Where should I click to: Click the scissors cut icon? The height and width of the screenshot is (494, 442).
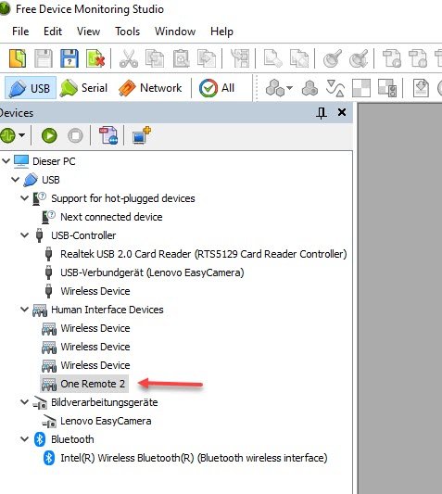(x=129, y=58)
